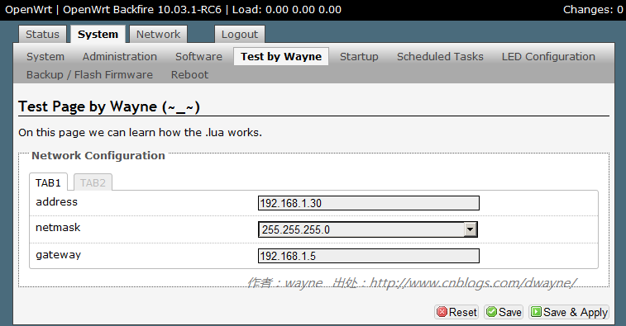The height and width of the screenshot is (326, 626).
Task: Switch to TAB1 in Network Configuration
Action: 48,182
